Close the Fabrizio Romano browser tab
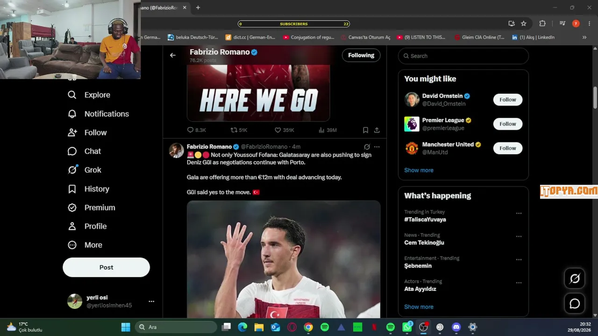The width and height of the screenshot is (598, 336). 185,7
